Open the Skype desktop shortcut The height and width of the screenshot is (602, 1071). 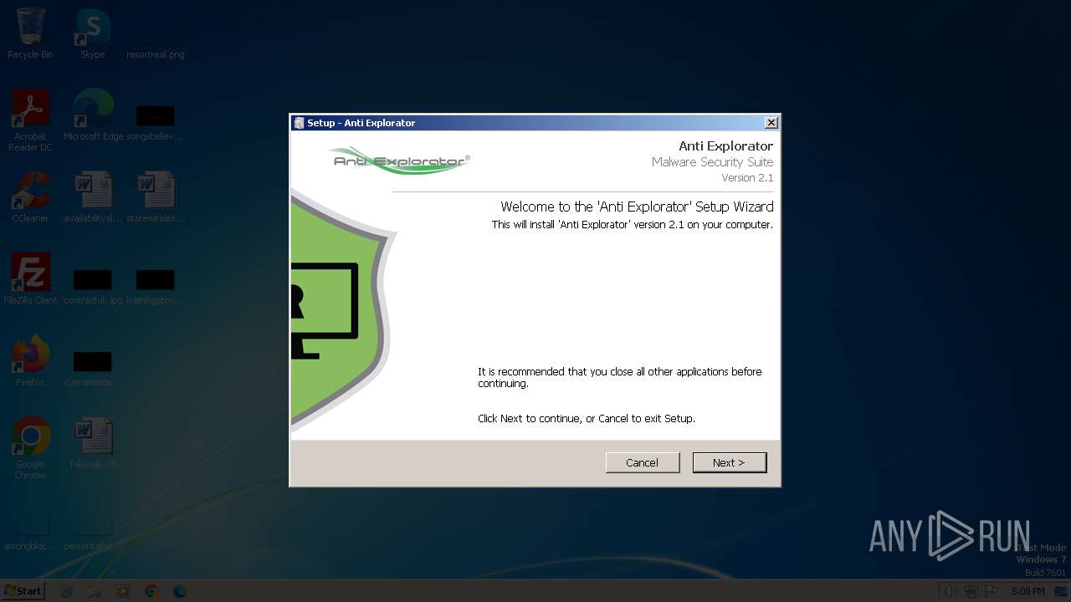pyautogui.click(x=92, y=33)
